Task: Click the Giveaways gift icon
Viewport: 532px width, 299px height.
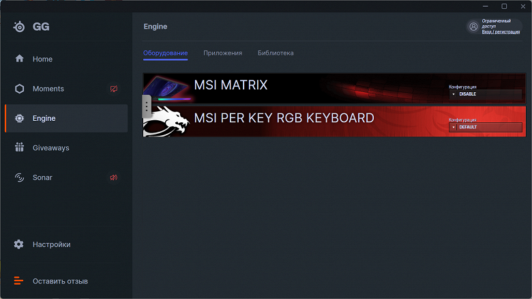Action: click(x=19, y=147)
